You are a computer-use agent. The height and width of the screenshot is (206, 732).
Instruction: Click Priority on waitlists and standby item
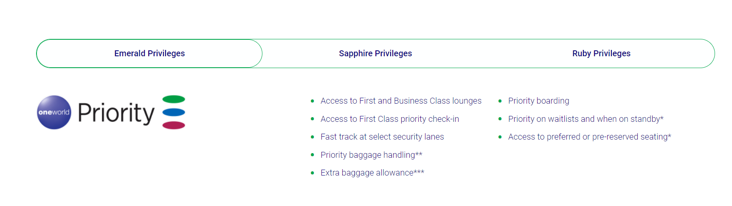click(586, 119)
